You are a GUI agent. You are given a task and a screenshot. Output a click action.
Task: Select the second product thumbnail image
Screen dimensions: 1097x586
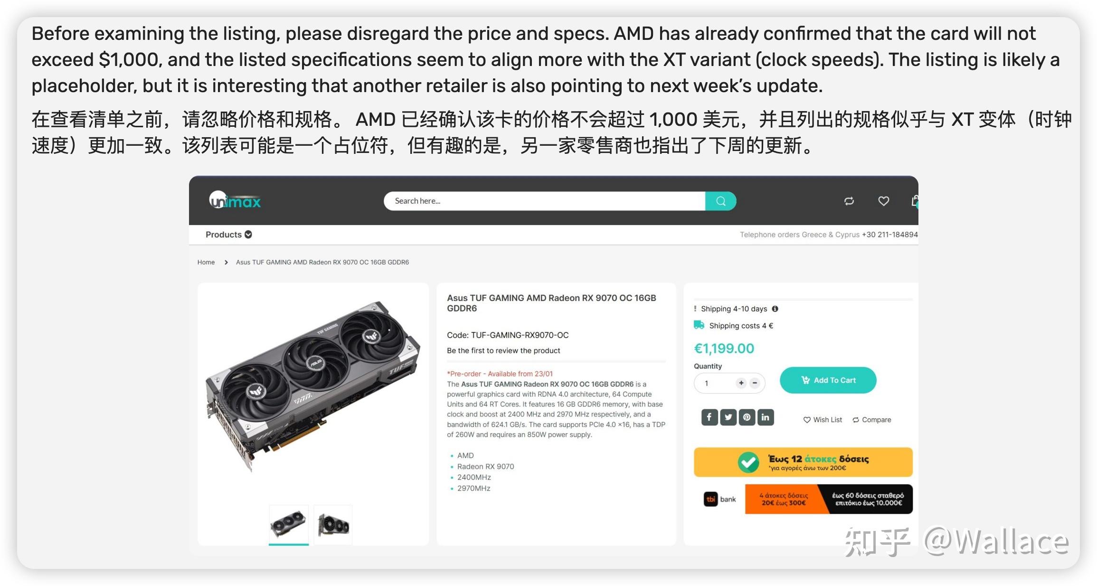(x=333, y=525)
